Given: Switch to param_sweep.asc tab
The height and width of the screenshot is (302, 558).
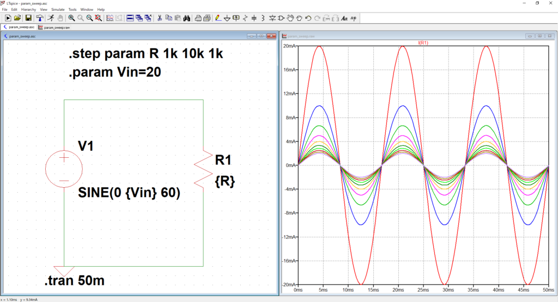Looking at the screenshot, I should coord(19,27).
